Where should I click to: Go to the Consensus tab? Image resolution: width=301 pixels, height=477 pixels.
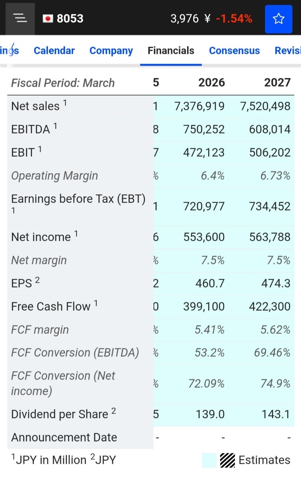point(234,51)
